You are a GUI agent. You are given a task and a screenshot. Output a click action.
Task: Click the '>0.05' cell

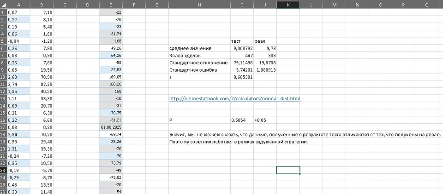tap(265, 120)
